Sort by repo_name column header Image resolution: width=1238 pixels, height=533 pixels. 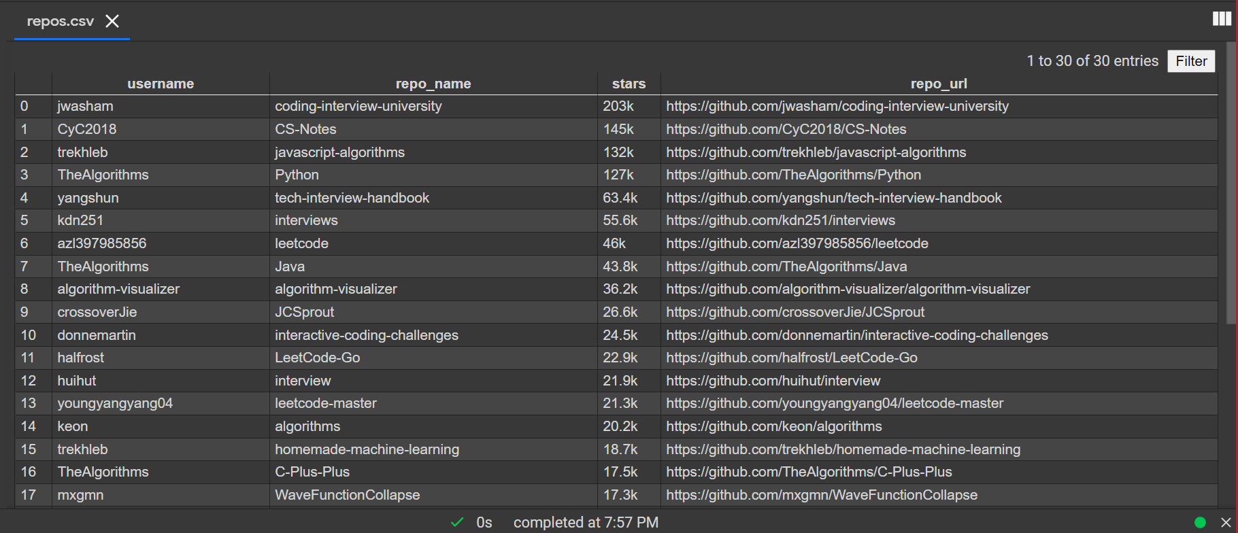(433, 84)
